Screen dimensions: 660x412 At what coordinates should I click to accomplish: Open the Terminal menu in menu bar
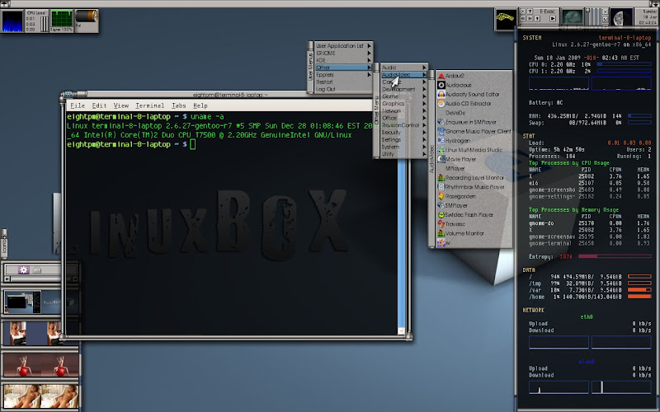tap(150, 106)
